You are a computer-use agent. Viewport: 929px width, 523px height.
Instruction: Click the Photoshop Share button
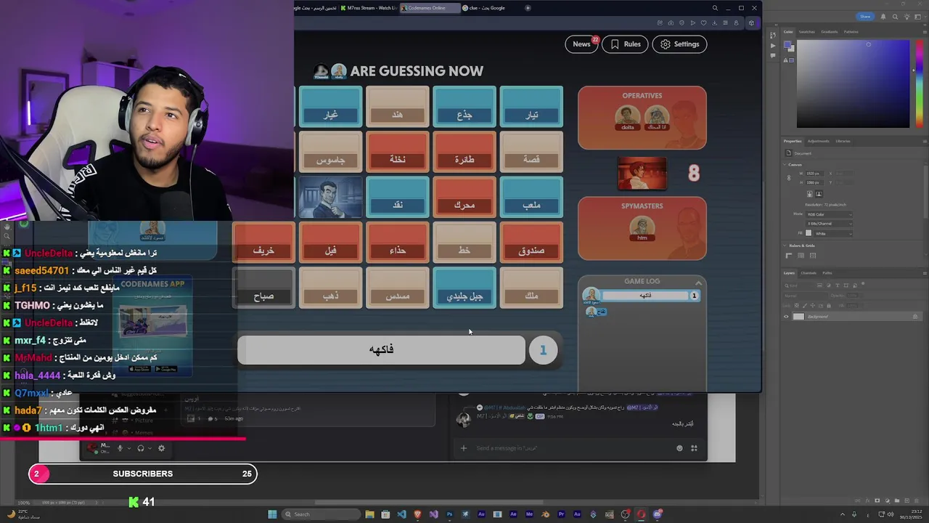pos(865,16)
